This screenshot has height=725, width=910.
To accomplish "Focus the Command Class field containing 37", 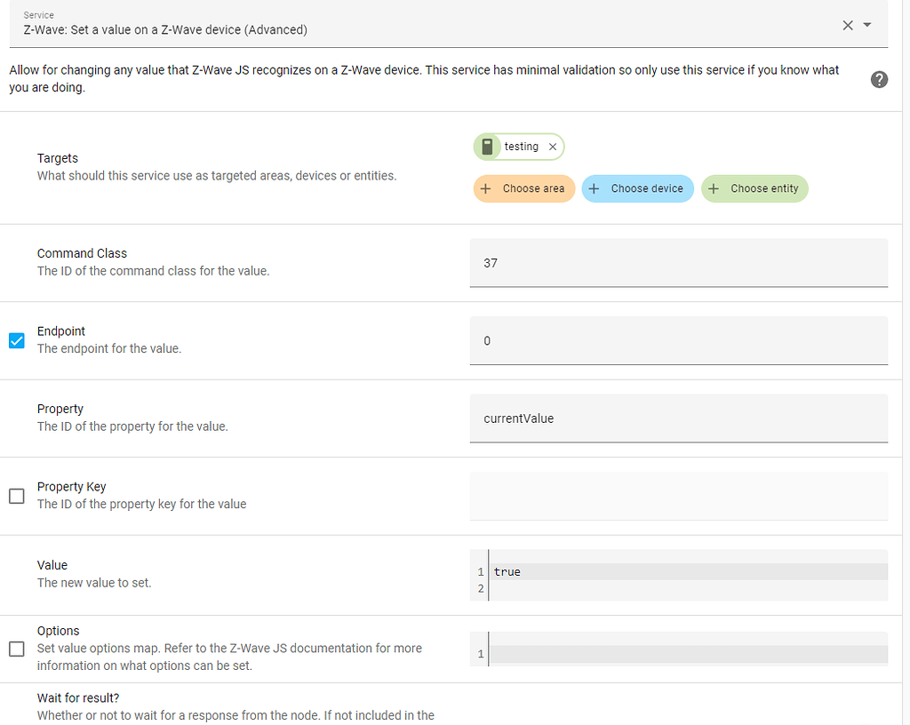I will [x=678, y=263].
